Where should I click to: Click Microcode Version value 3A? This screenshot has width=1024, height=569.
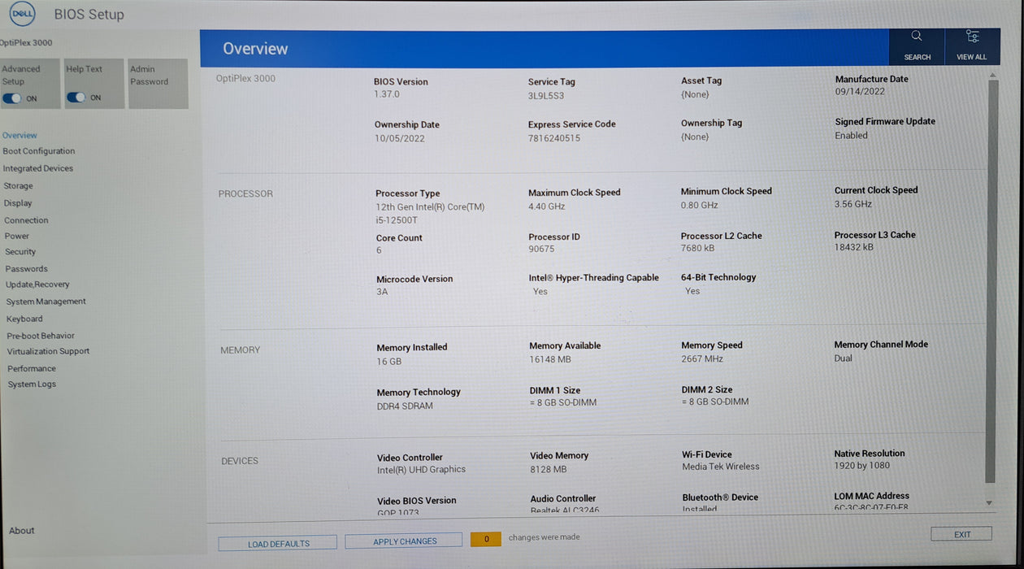point(382,292)
